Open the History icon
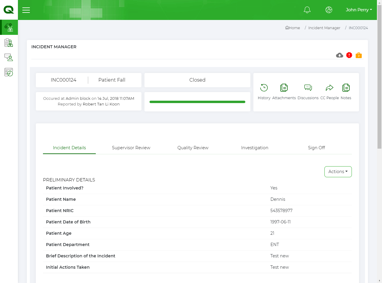 point(264,88)
